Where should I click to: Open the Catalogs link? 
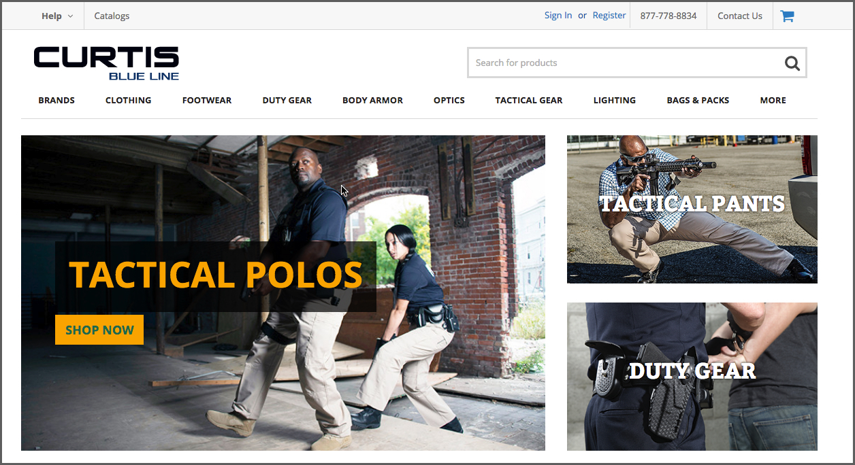point(112,16)
